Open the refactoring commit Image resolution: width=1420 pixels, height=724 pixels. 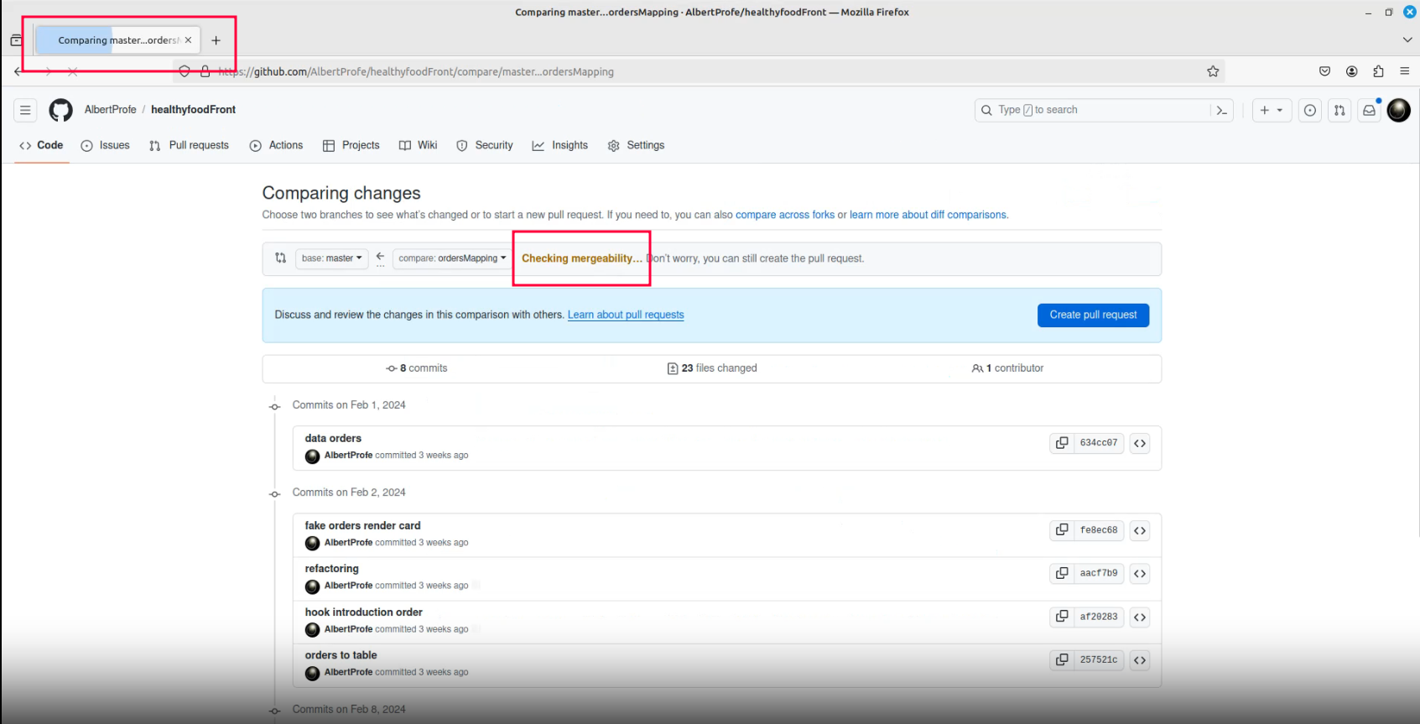[331, 568]
